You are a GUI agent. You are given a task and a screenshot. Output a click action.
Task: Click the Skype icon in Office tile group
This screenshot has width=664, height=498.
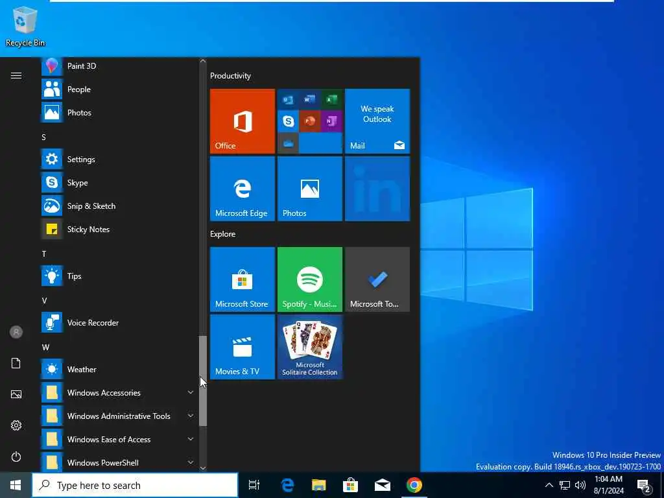pos(289,121)
